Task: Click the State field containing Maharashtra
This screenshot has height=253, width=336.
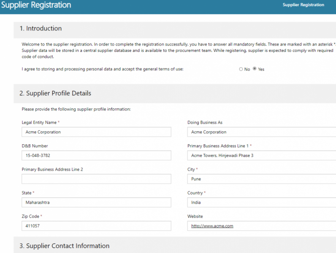Action: tap(96, 202)
